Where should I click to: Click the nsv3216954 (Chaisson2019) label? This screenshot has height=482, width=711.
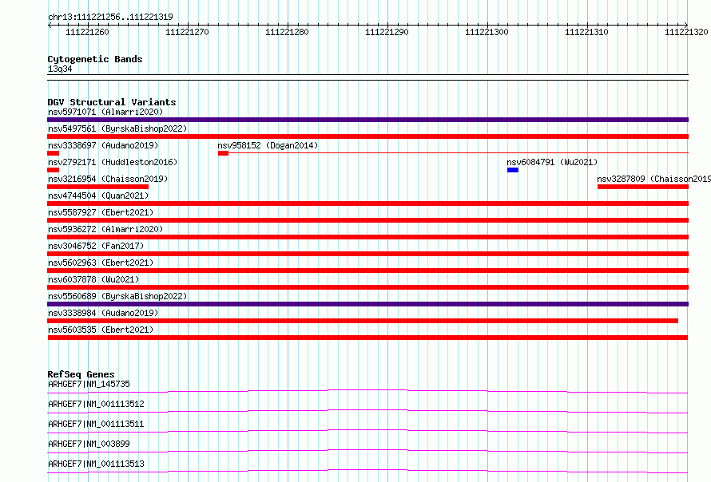108,179
